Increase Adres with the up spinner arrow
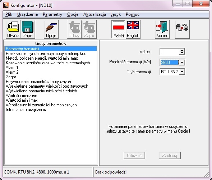212x180 pixels. coord(182,50)
